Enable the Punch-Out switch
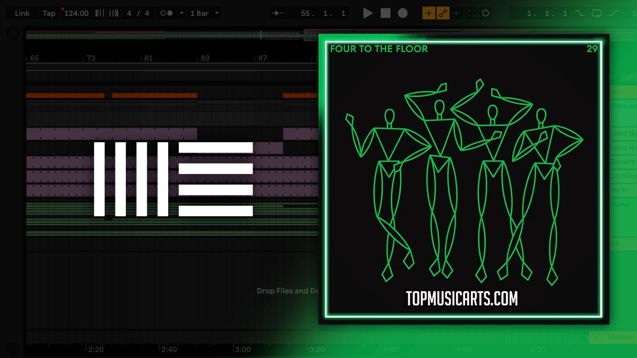This screenshot has width=637, height=358. pos(614,13)
